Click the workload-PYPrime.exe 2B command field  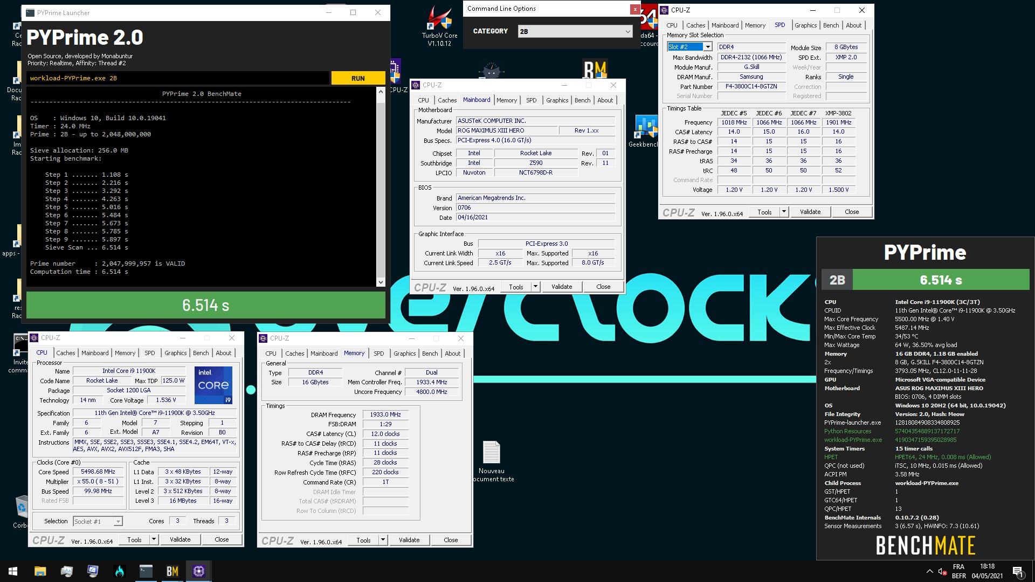pyautogui.click(x=178, y=78)
